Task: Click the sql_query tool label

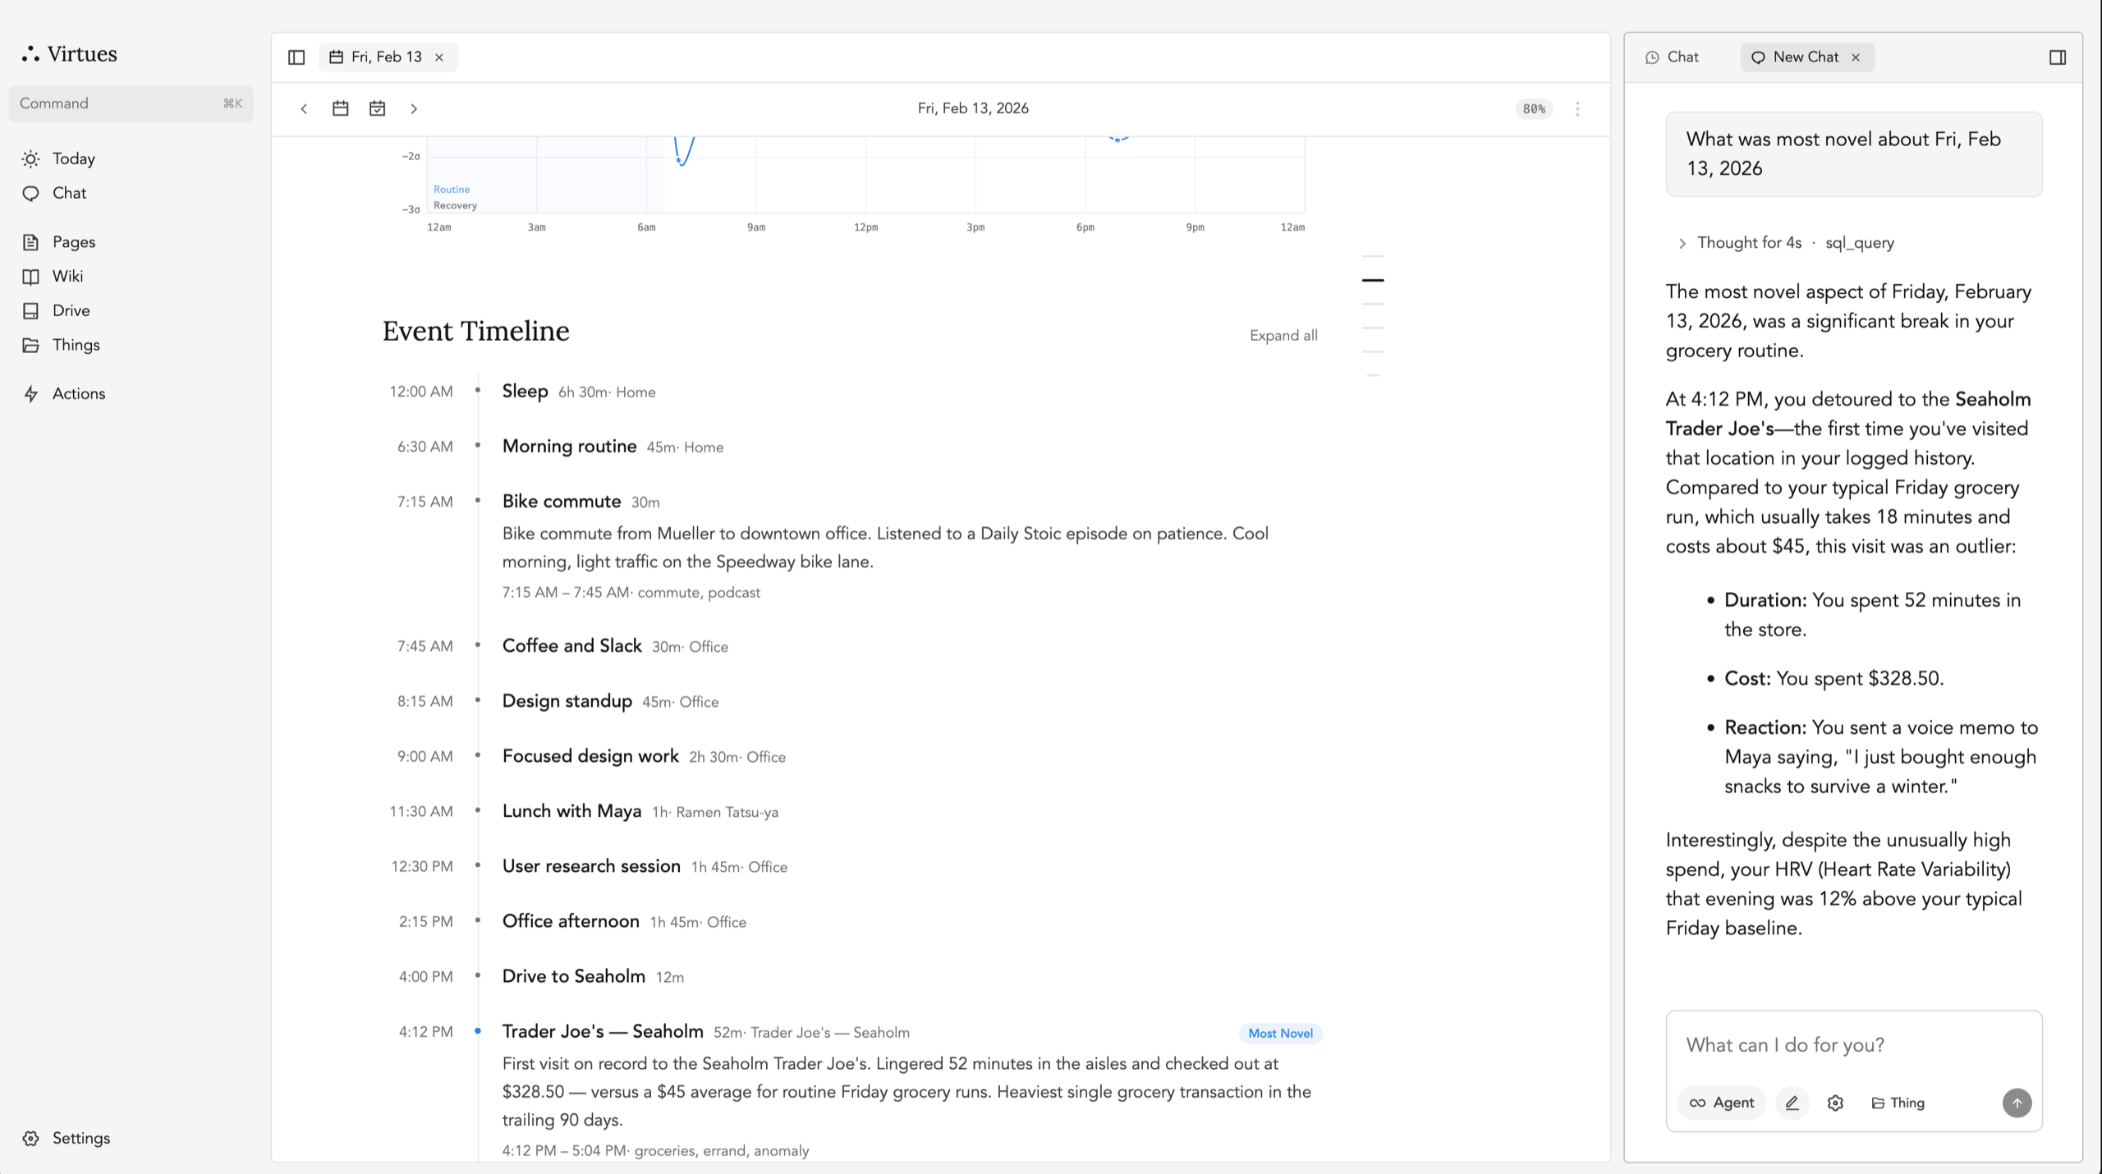Action: (x=1860, y=243)
